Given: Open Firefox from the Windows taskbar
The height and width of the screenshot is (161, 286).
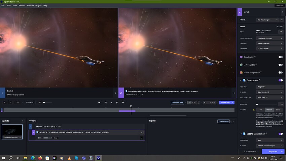Looking at the screenshot, I should (40, 158).
